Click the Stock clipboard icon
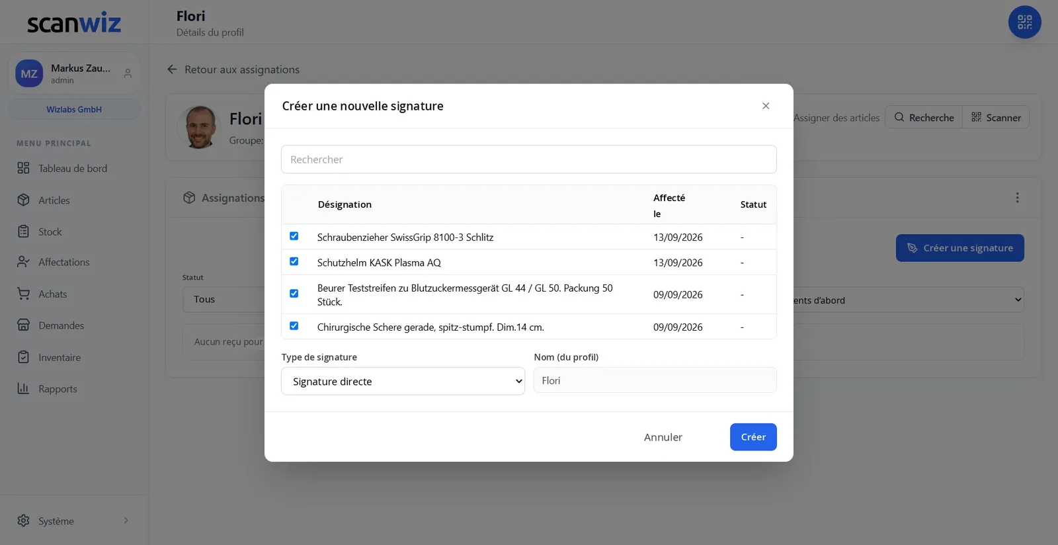The image size is (1058, 545). [x=23, y=231]
